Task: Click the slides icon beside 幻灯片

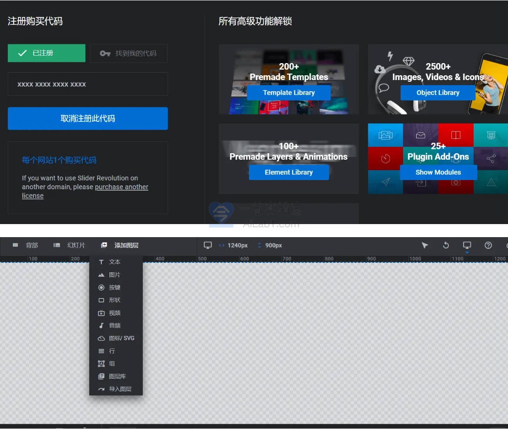Action: [x=57, y=245]
